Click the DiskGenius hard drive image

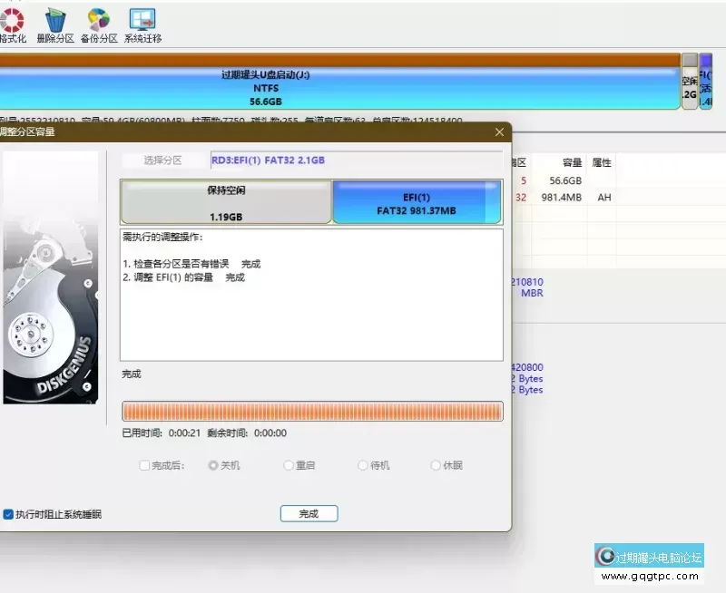coord(50,277)
